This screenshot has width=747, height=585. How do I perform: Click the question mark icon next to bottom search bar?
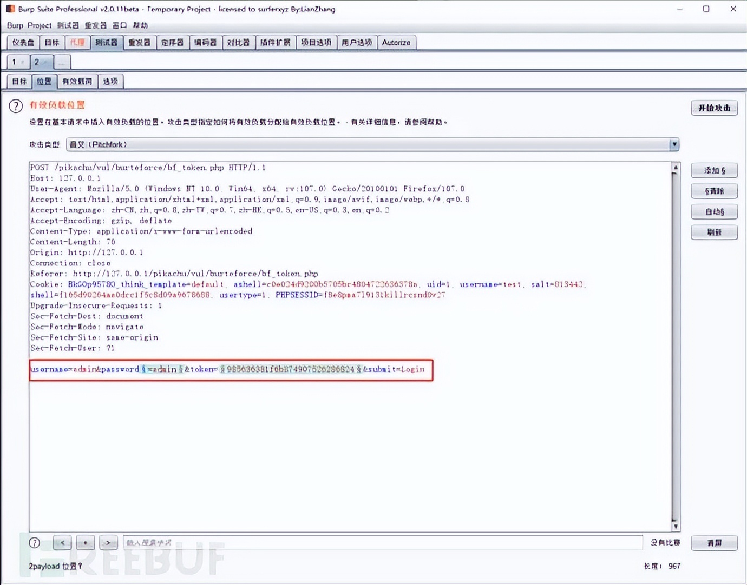(x=34, y=542)
